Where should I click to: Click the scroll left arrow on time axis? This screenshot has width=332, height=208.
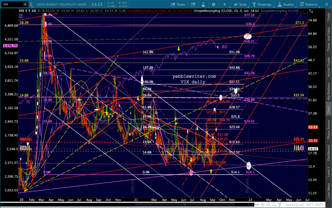2,205
